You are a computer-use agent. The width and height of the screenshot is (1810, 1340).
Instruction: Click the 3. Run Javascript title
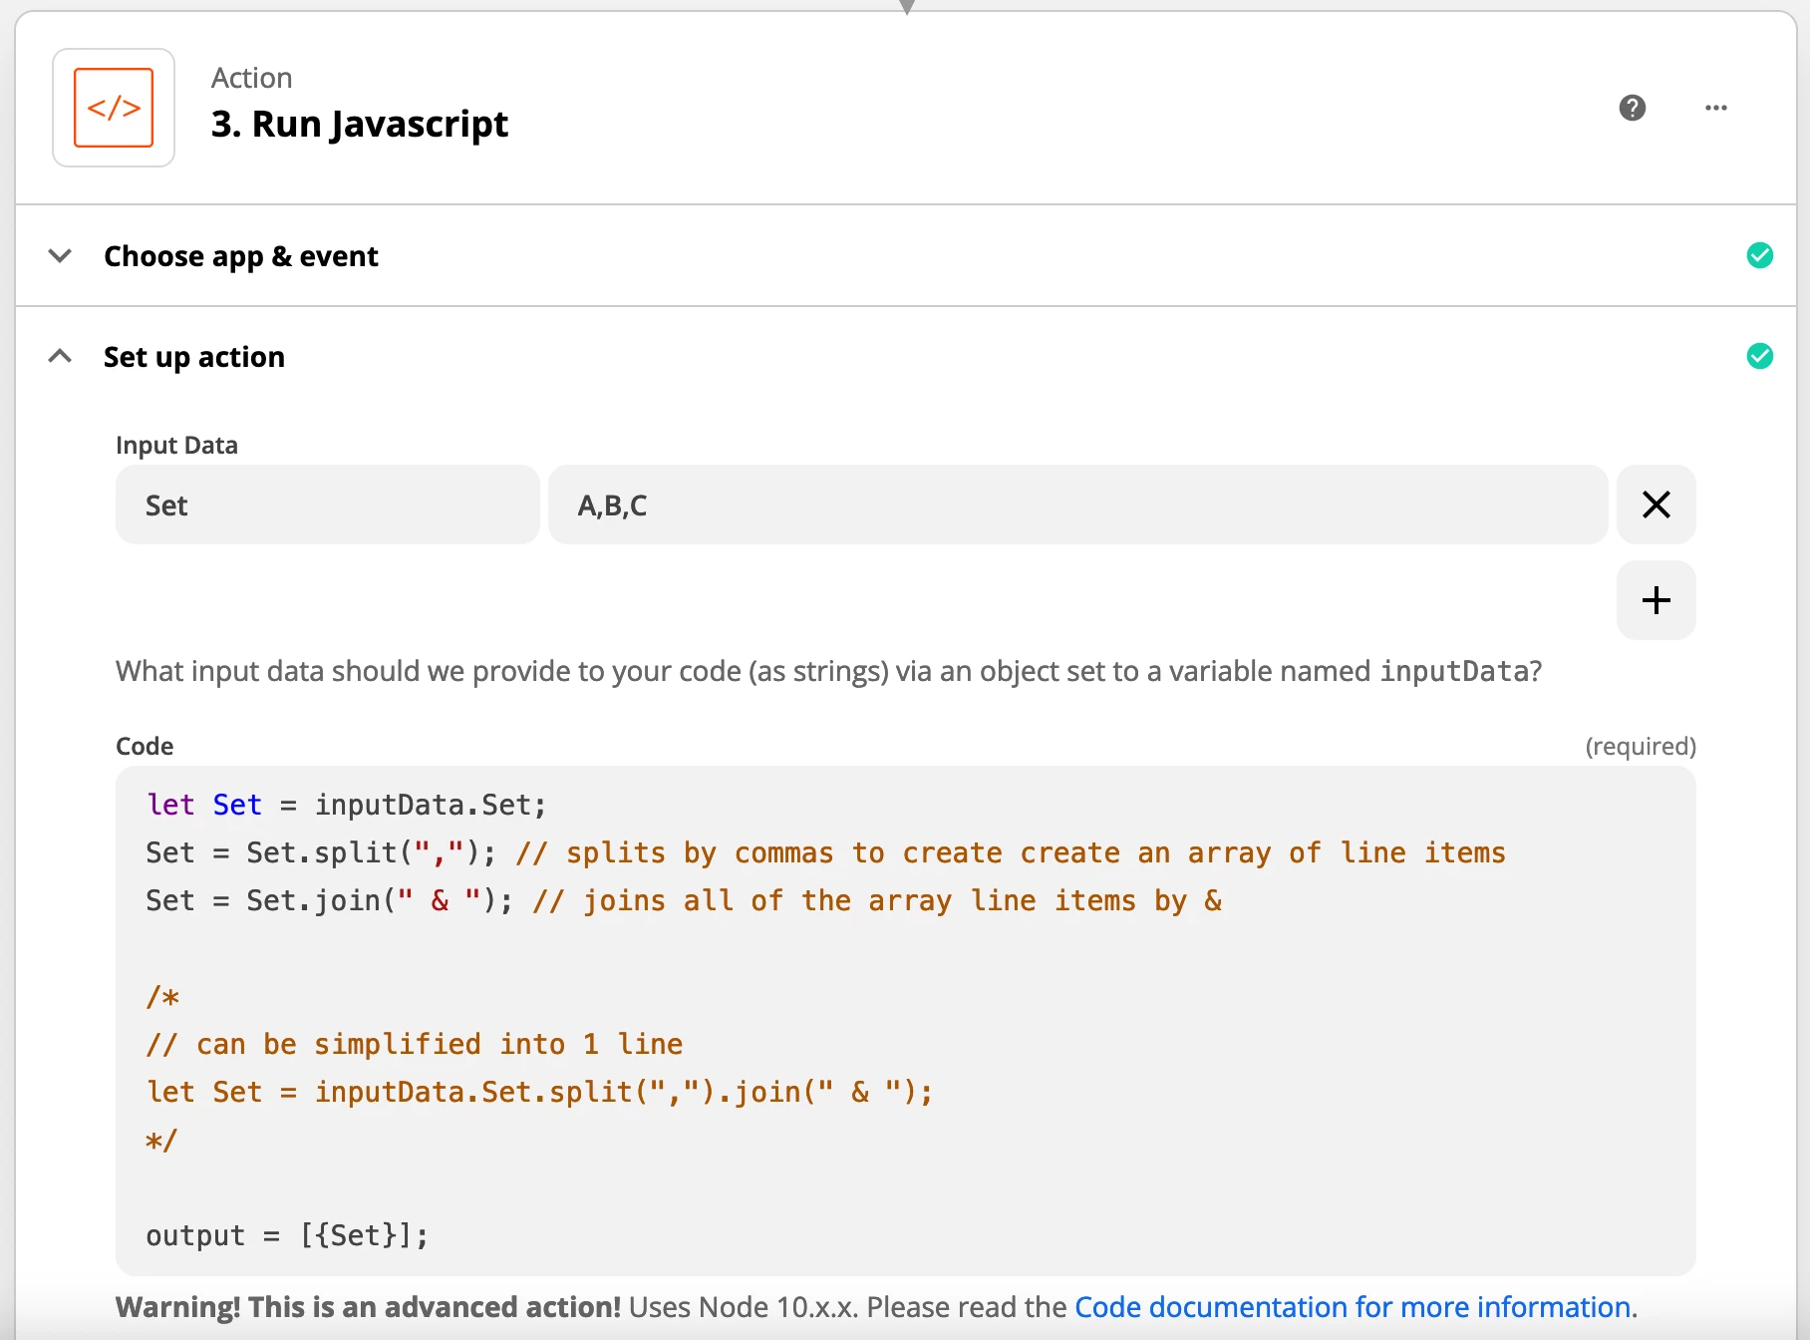360,125
